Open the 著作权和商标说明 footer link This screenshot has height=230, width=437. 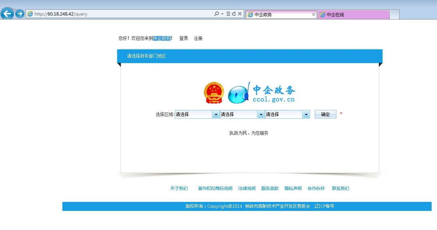(215, 188)
